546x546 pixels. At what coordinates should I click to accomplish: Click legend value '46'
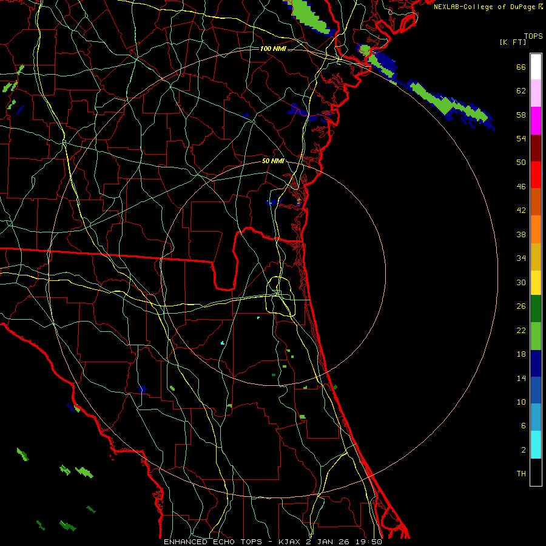[x=521, y=187]
